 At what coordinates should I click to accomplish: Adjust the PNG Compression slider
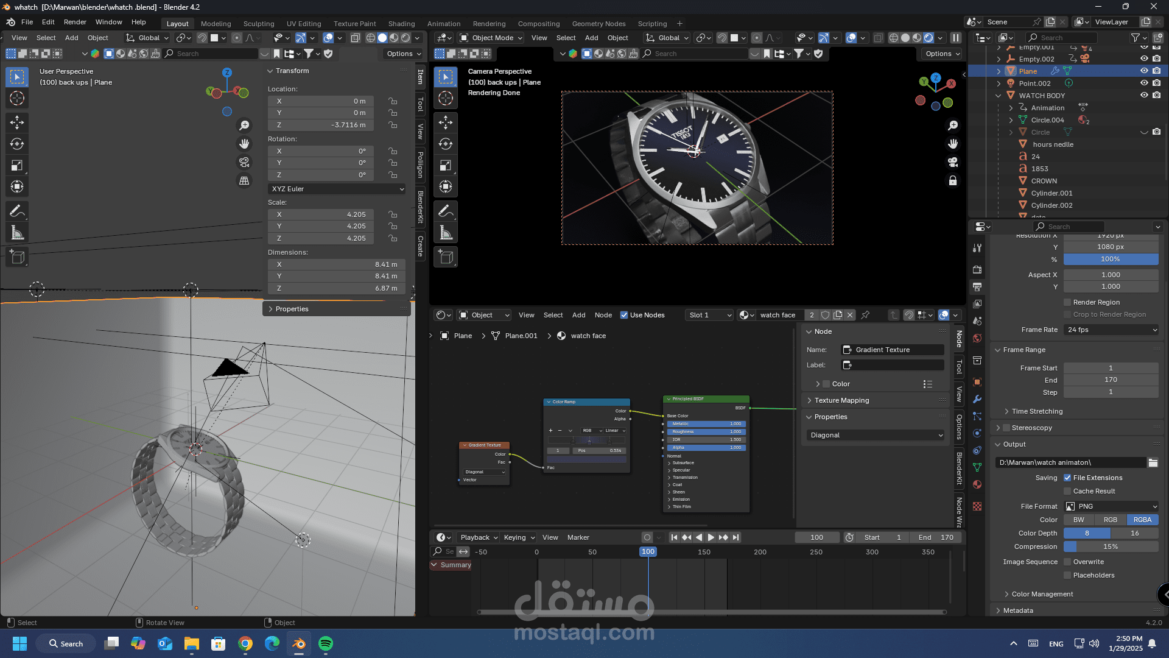[x=1111, y=547]
